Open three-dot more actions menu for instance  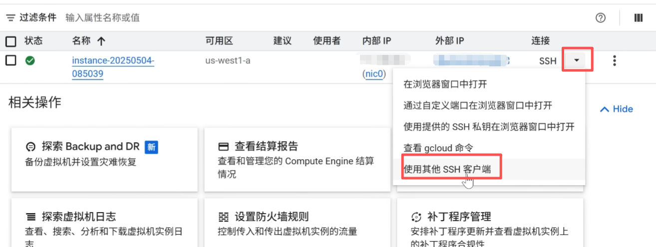(x=615, y=61)
